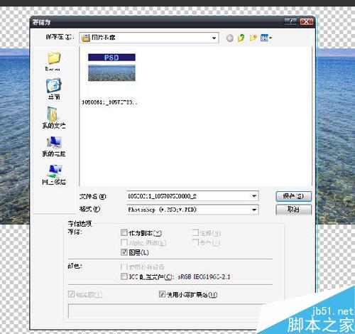Viewport: 355px width, 334px height.
Task: Click the Cancel button
Action: 293,210
